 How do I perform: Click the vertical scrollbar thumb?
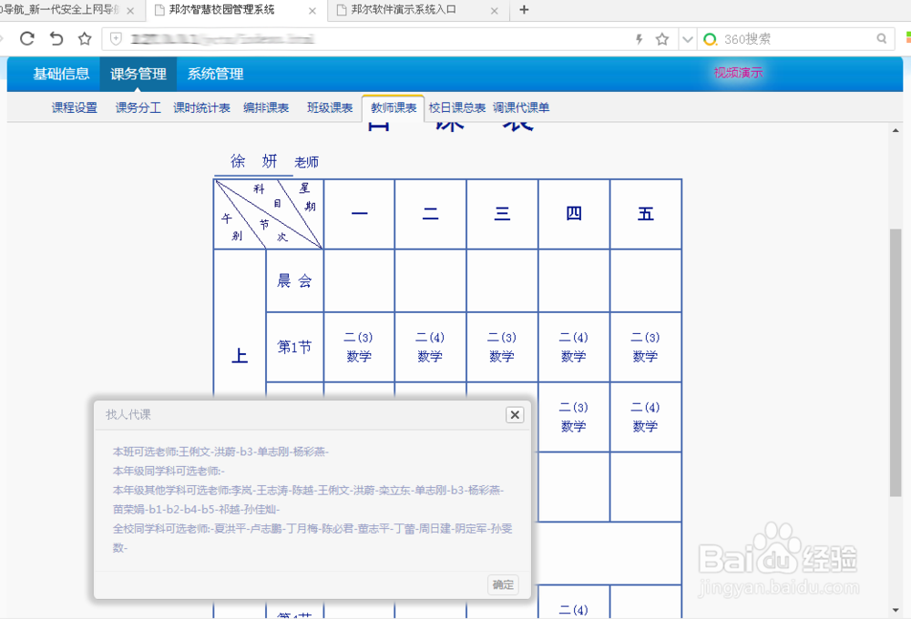896,363
